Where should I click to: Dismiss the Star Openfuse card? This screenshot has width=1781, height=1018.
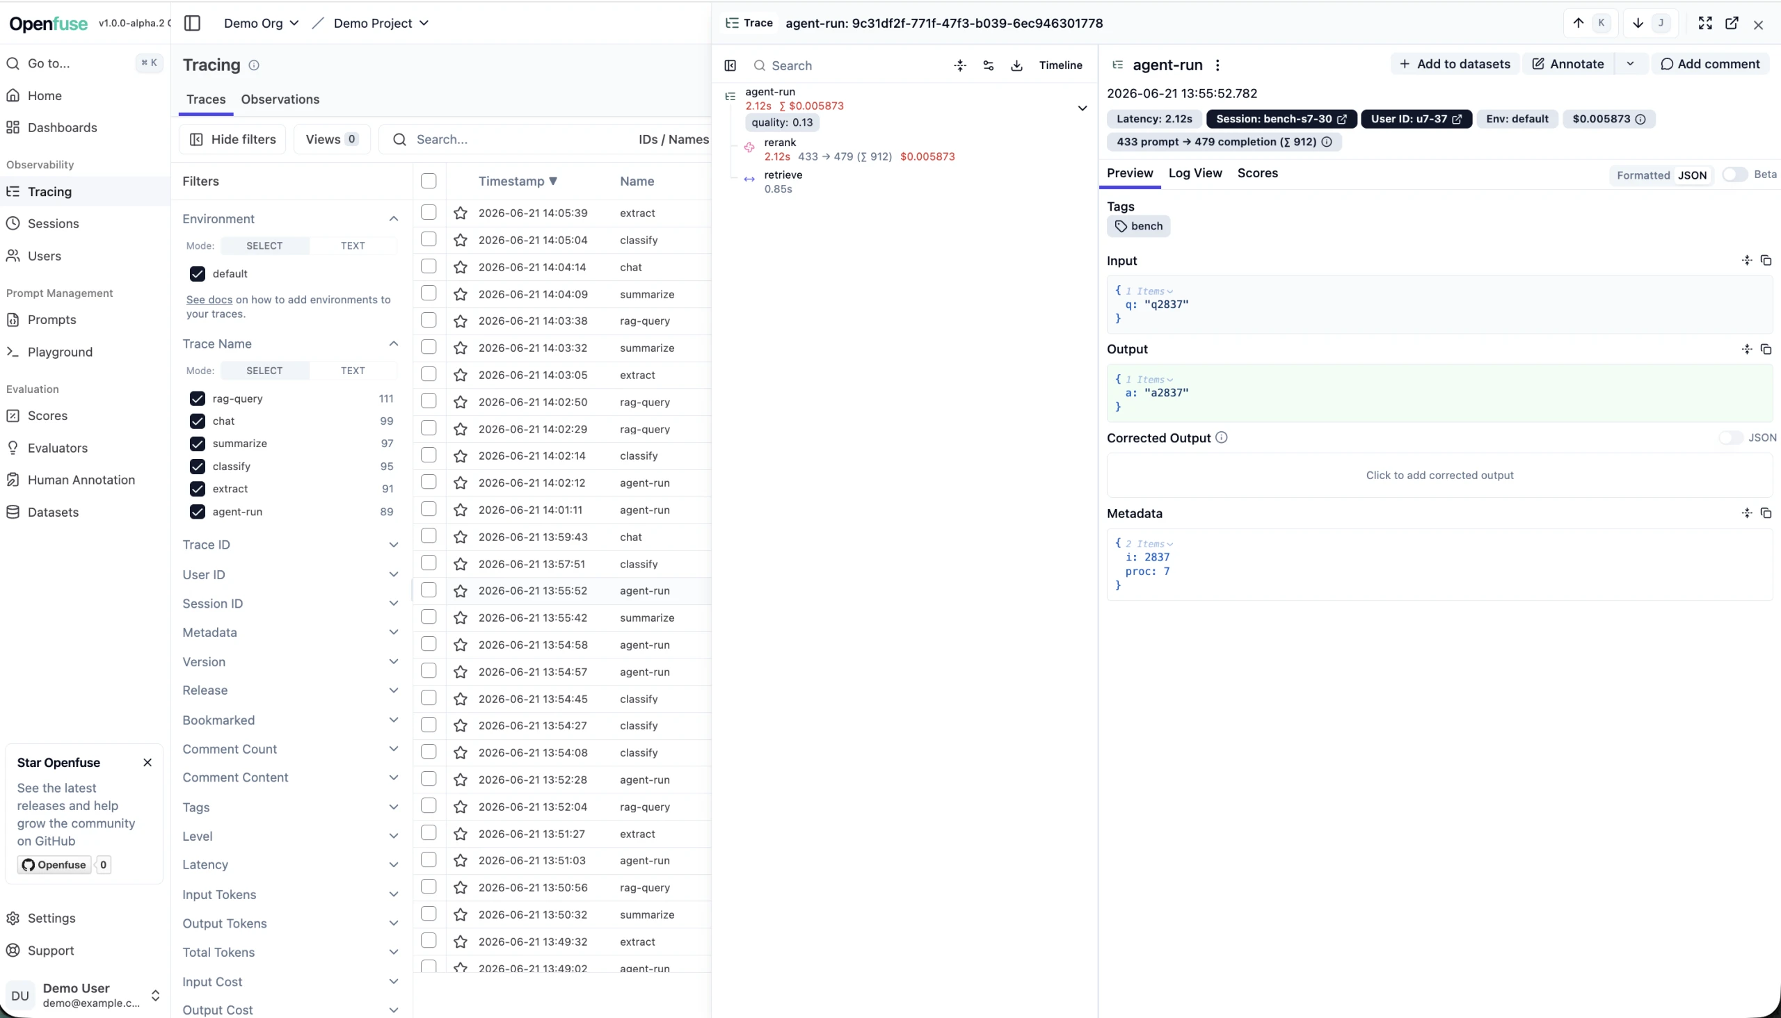pos(147,763)
